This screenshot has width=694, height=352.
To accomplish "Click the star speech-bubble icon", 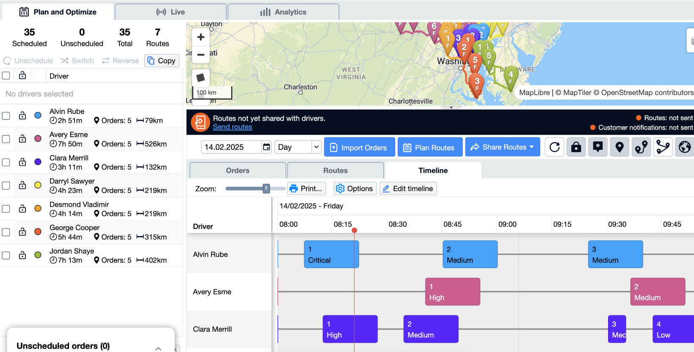I will click(598, 147).
